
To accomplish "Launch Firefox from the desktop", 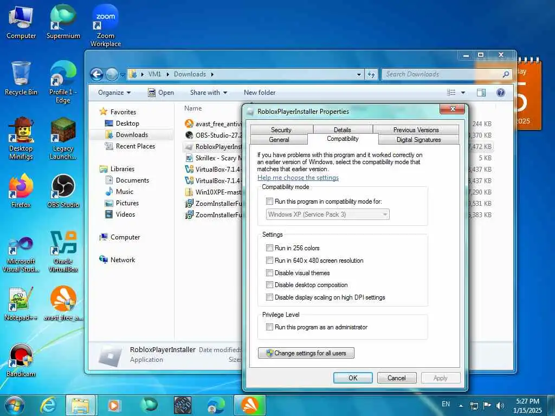I will (21, 191).
